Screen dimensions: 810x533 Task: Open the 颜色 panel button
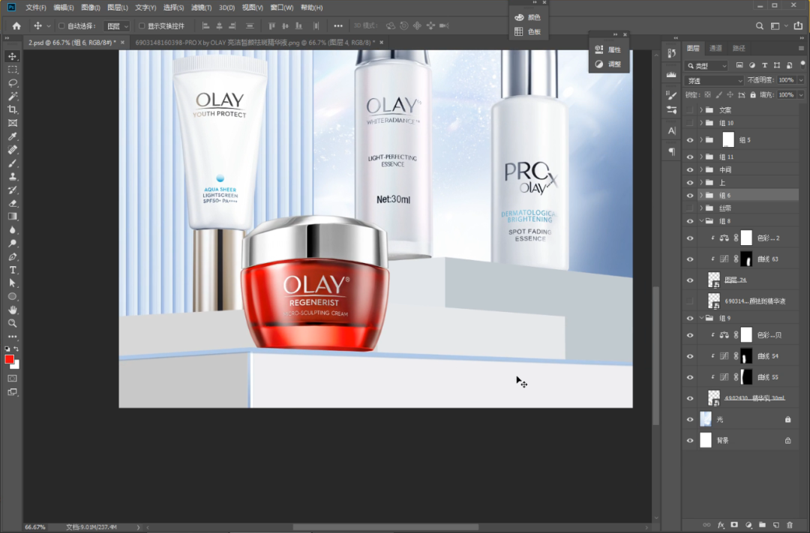pos(528,17)
